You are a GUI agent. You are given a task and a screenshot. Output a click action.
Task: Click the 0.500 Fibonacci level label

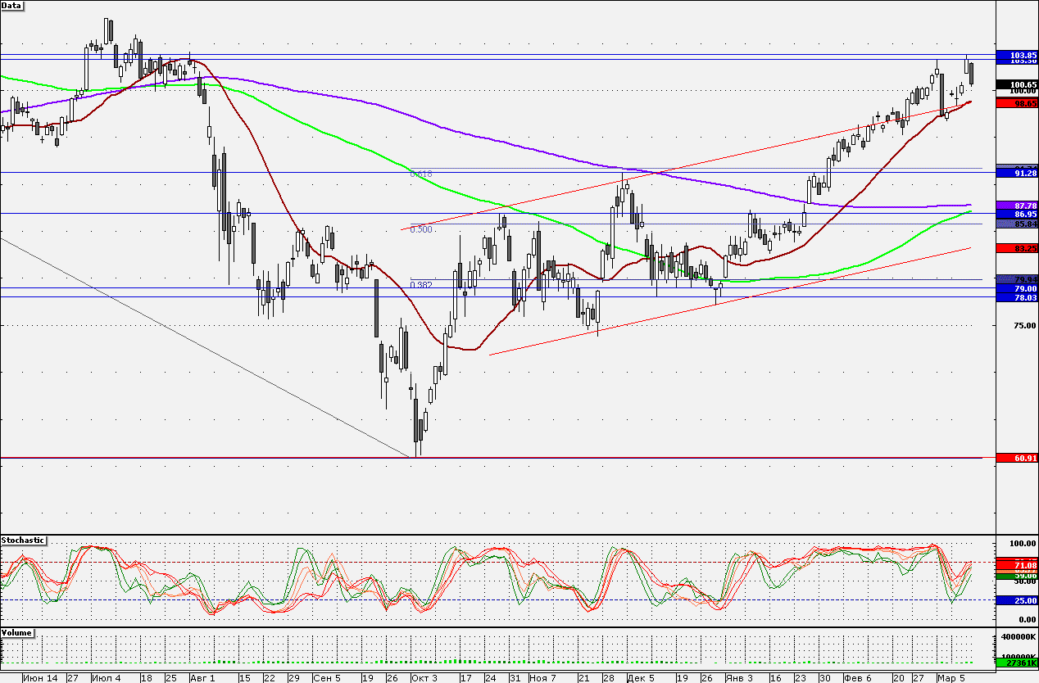pos(421,229)
